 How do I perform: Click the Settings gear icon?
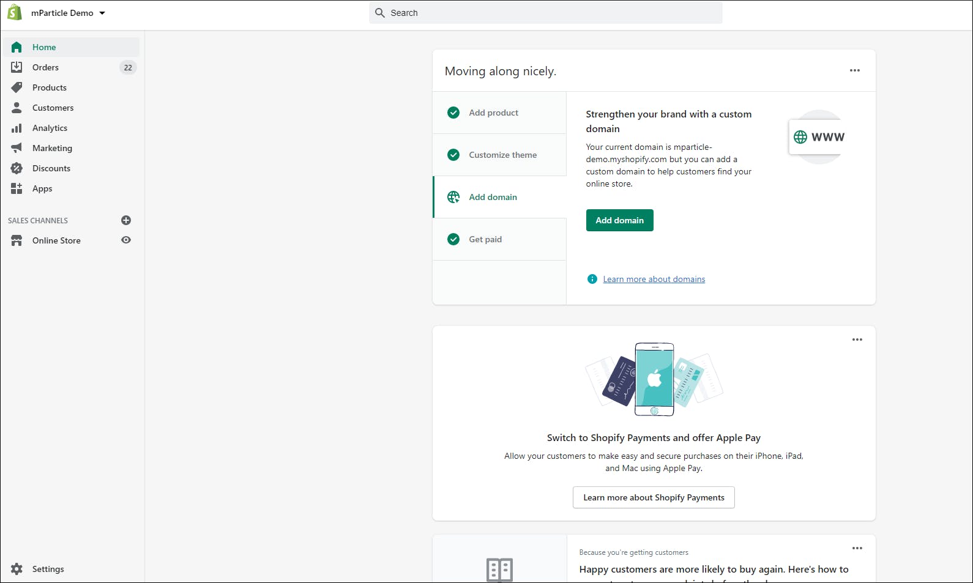tap(17, 569)
